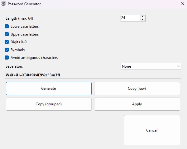Click the Copy (raw) button
The image size is (187, 149).
(137, 89)
